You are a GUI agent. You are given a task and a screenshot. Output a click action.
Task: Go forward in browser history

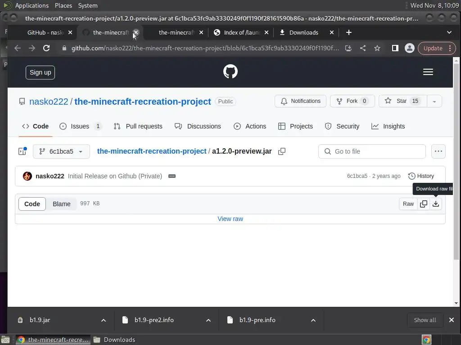click(32, 48)
